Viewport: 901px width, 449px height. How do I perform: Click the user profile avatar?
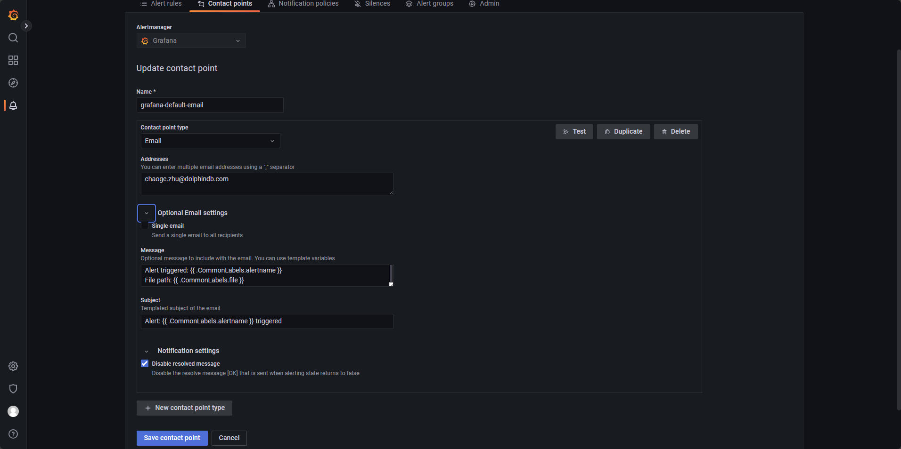tap(13, 411)
